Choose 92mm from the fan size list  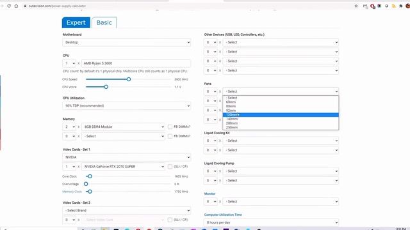click(x=281, y=111)
